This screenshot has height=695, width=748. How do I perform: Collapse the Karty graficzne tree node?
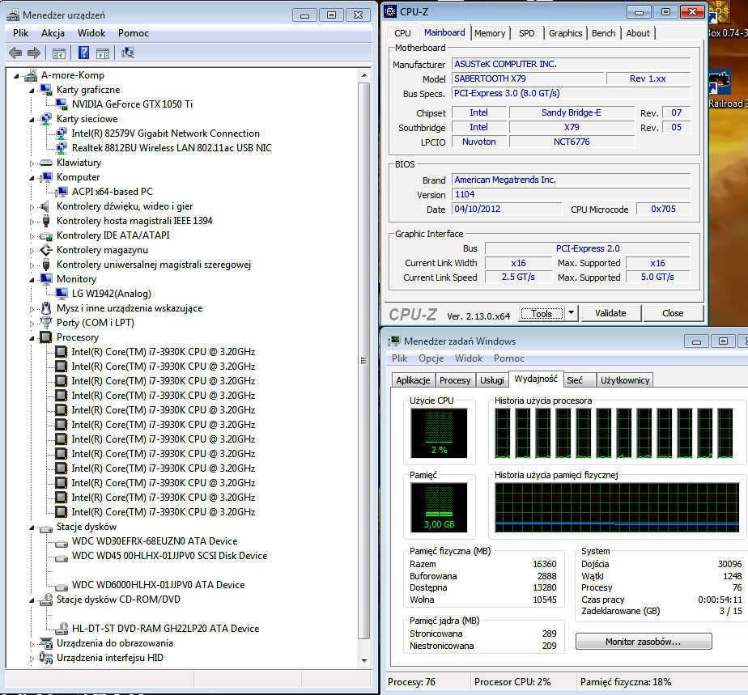pos(32,91)
